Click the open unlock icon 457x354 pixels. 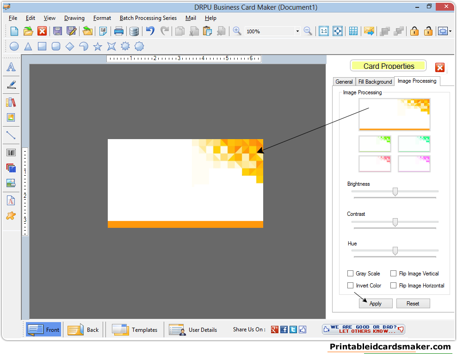pyautogui.click(x=428, y=31)
